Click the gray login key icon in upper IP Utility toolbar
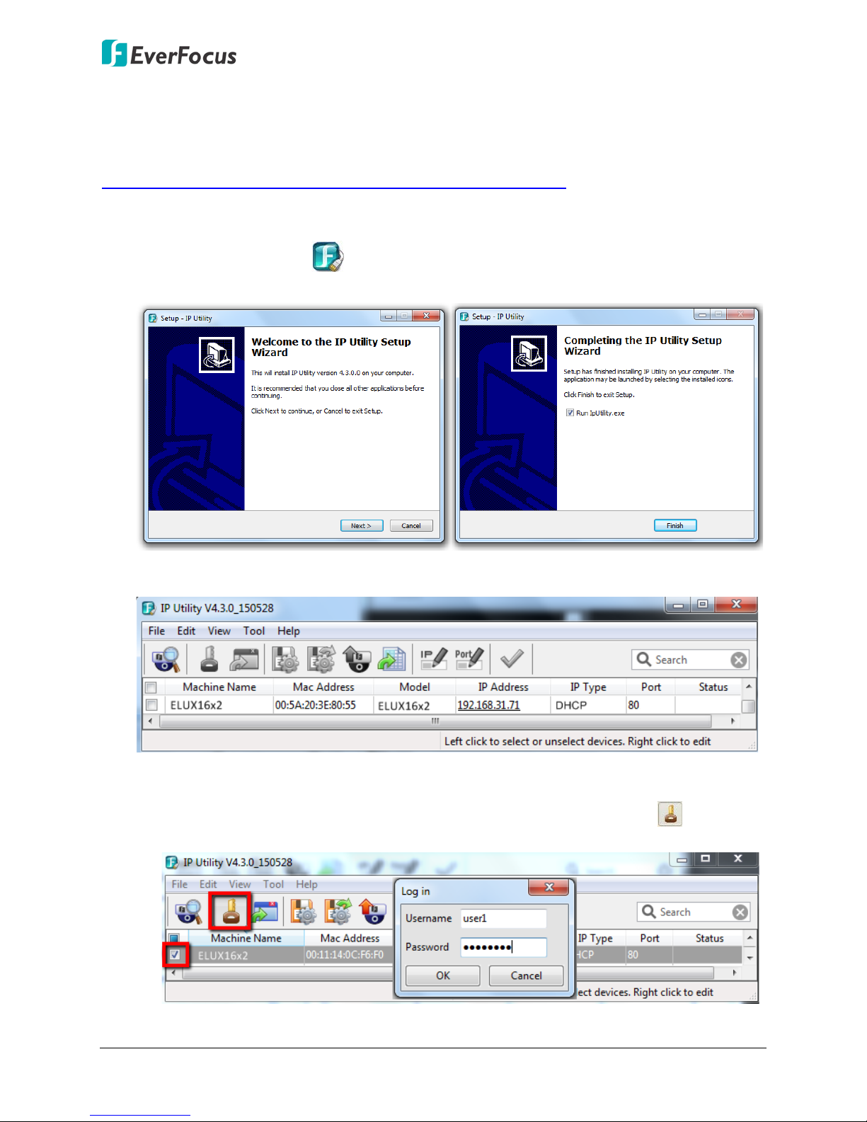Viewport: 867px width, 1122px height. (x=209, y=659)
